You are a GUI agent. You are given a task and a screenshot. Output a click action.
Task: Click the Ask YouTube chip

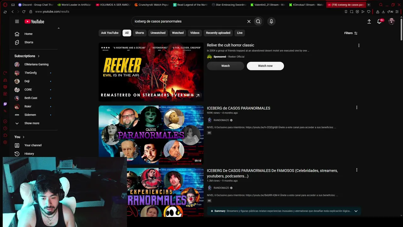point(110,33)
